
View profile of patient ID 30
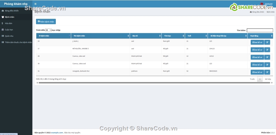257,65
